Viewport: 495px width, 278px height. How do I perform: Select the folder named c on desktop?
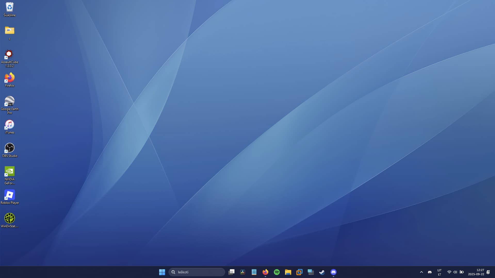pyautogui.click(x=10, y=31)
